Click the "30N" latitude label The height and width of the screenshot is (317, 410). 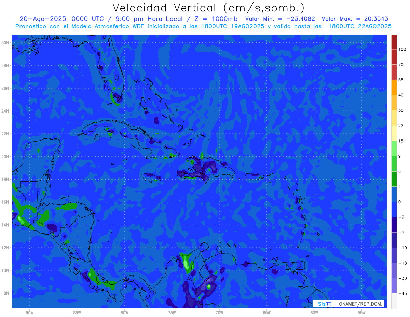click(x=5, y=43)
